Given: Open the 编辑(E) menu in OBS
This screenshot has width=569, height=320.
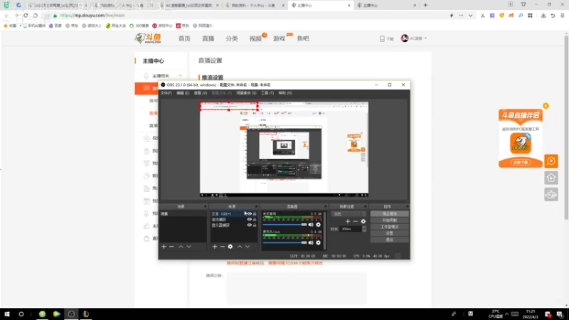Looking at the screenshot, I should (183, 93).
